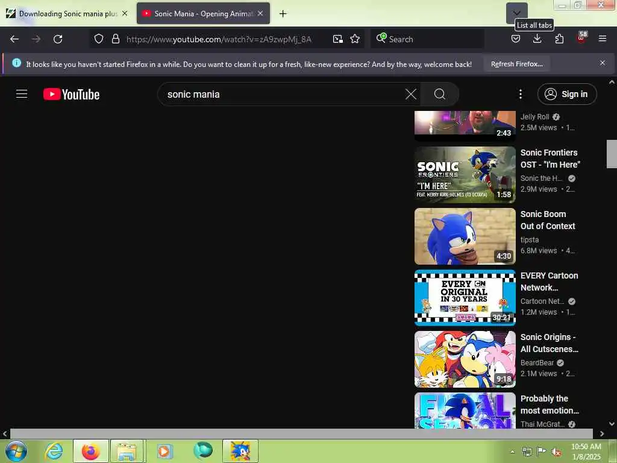
Task: Visit the Jelly Roll channel
Action: pyautogui.click(x=535, y=116)
